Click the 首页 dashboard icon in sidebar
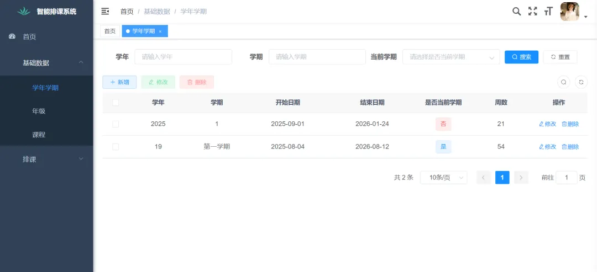 click(12, 36)
